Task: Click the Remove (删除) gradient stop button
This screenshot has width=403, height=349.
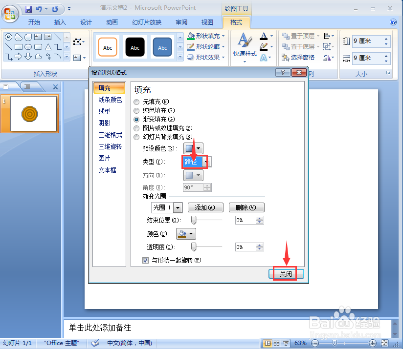Action: [246, 208]
